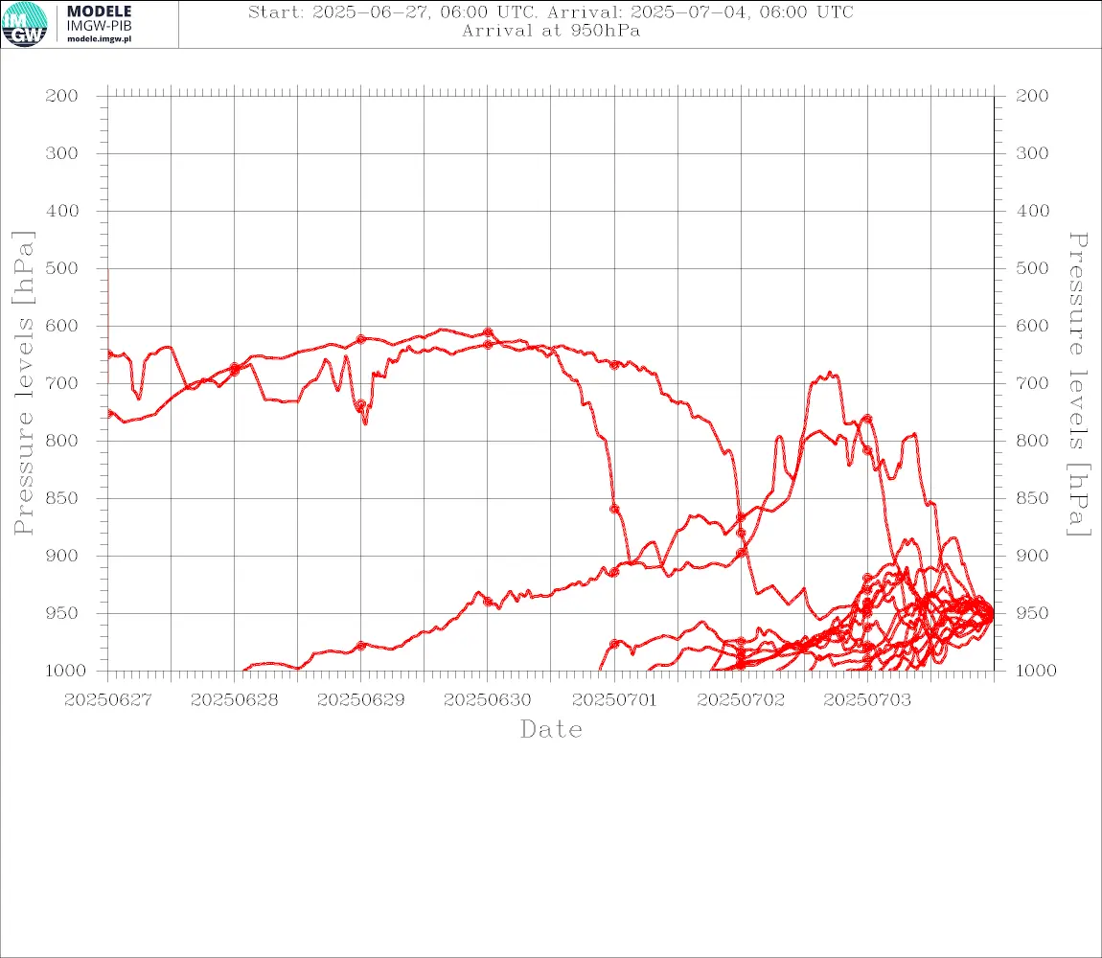Click the right-axis 600 pressure label
The image size is (1102, 958).
pos(1032,326)
